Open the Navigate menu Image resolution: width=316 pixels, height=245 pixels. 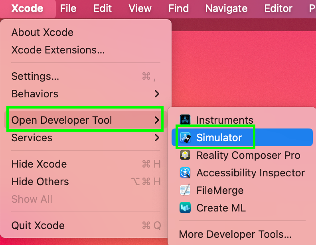click(226, 8)
